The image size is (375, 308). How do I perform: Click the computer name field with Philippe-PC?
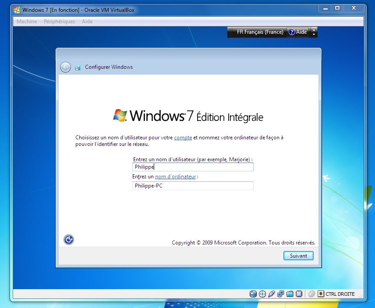[193, 186]
